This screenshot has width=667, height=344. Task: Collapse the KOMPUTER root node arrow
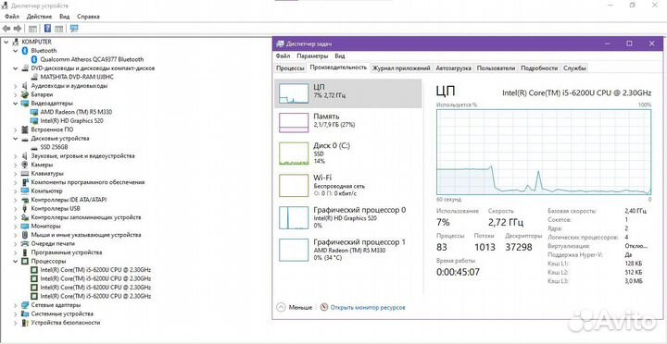coord(6,42)
